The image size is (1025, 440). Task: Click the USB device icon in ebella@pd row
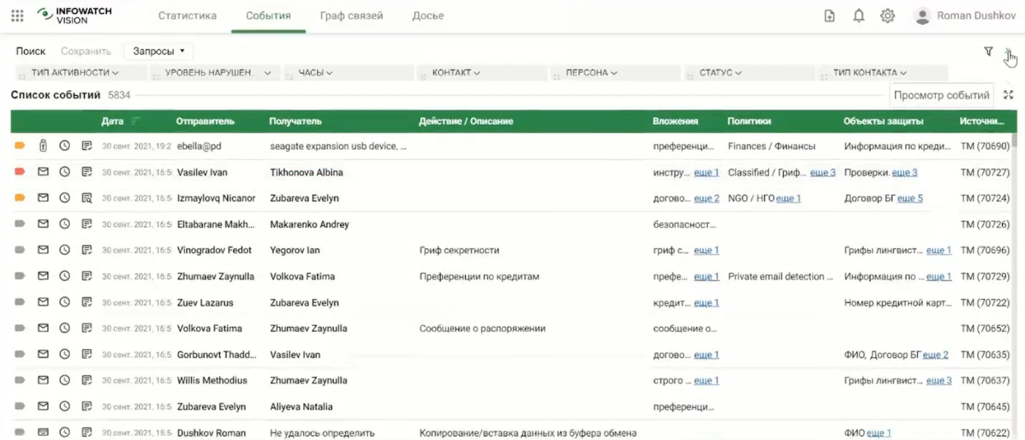coord(43,146)
